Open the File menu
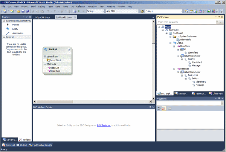This screenshot has width=226, height=152. click(x=3, y=6)
